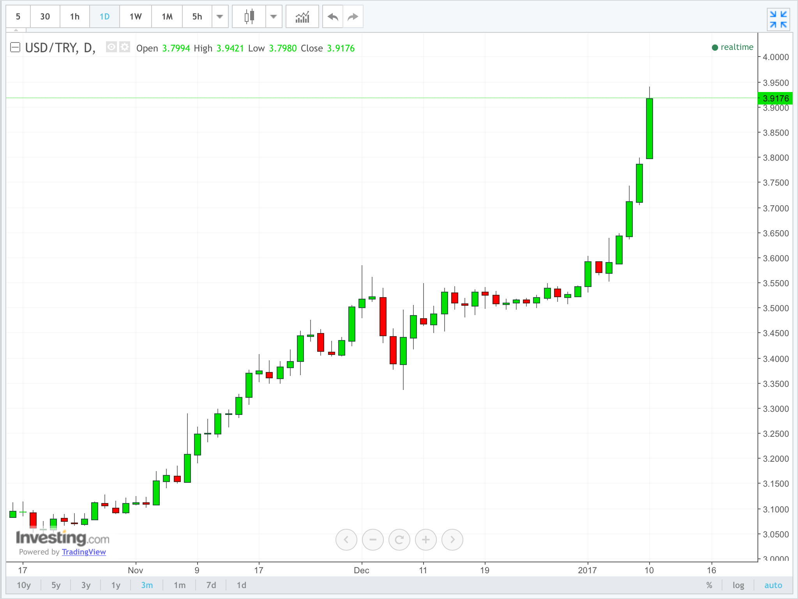Image resolution: width=798 pixels, height=599 pixels.
Task: Click the candlestick chart style icon
Action: pos(249,16)
